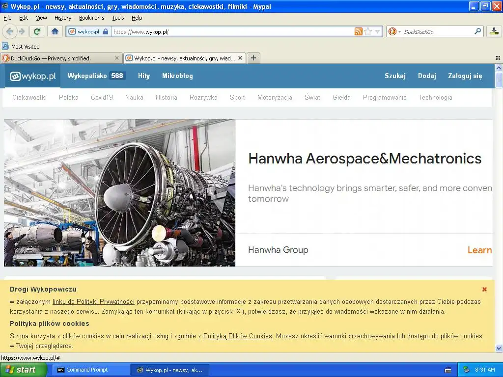Click Szukaj in site header
Viewport: 503px width, 377px height.
click(x=395, y=76)
